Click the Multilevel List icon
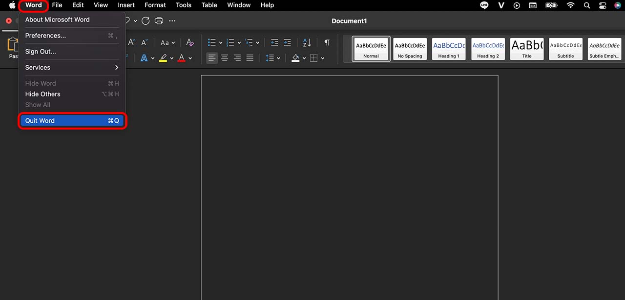 [x=249, y=43]
